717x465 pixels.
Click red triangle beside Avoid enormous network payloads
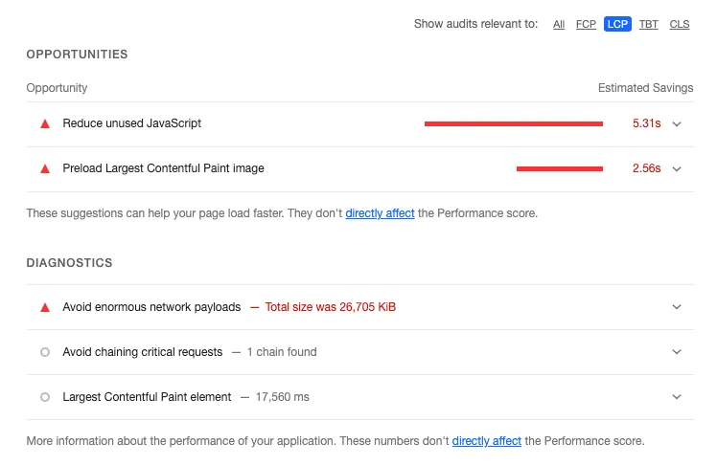pyautogui.click(x=44, y=307)
